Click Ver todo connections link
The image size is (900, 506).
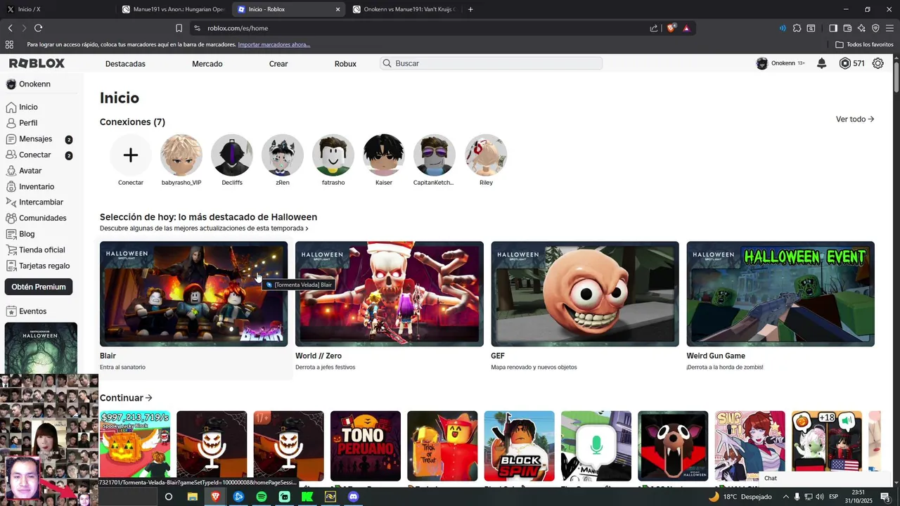(855, 119)
